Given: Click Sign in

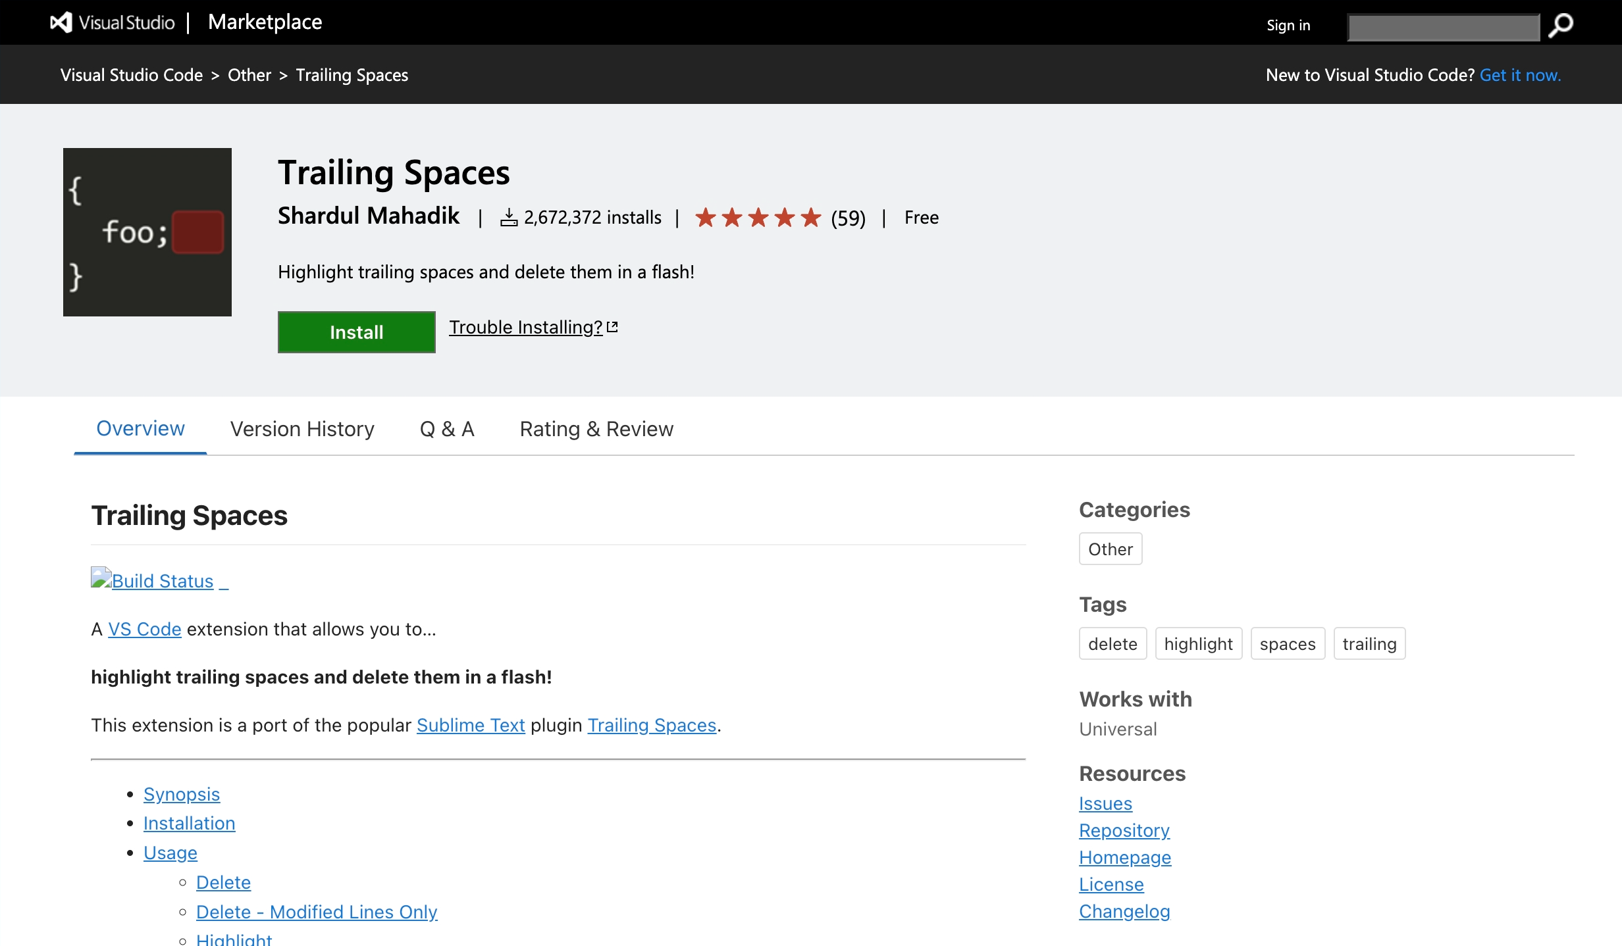Looking at the screenshot, I should 1288,26.
